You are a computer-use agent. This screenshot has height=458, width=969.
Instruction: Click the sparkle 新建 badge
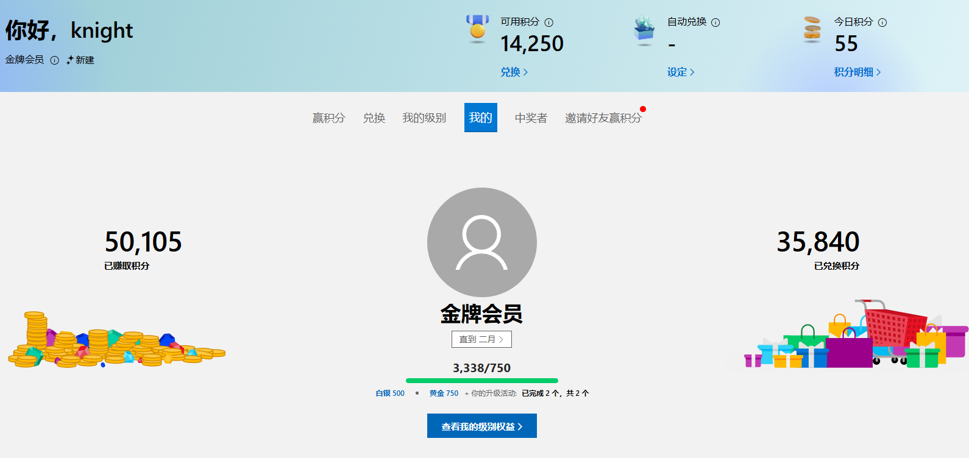point(80,60)
